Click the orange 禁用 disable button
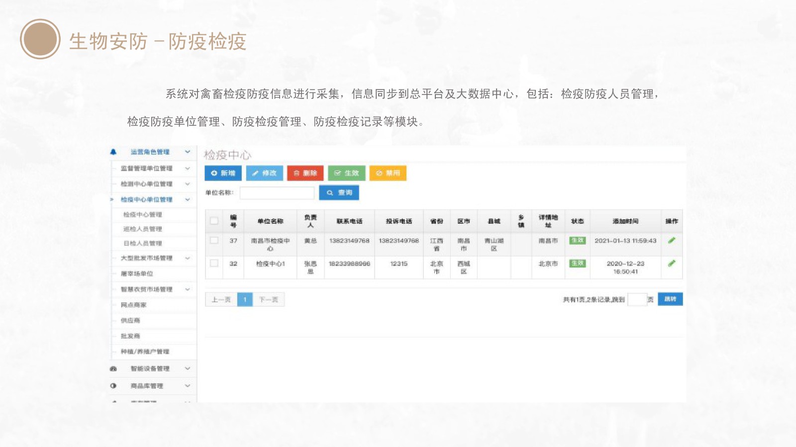 pyautogui.click(x=388, y=173)
